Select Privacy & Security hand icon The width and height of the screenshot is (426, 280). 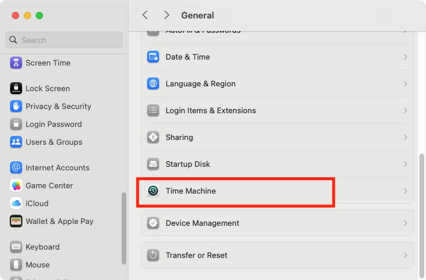pyautogui.click(x=16, y=106)
